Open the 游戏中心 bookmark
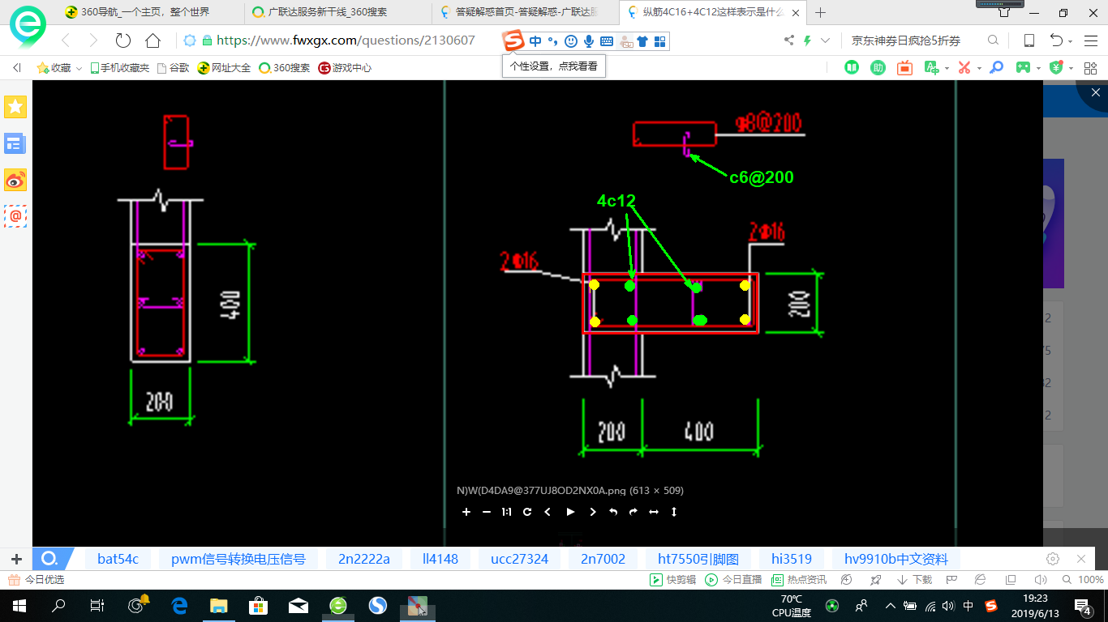1108x622 pixels. (x=345, y=68)
